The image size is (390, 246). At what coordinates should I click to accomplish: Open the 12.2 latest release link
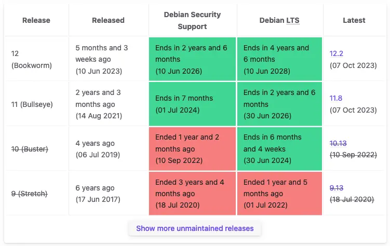pyautogui.click(x=336, y=53)
